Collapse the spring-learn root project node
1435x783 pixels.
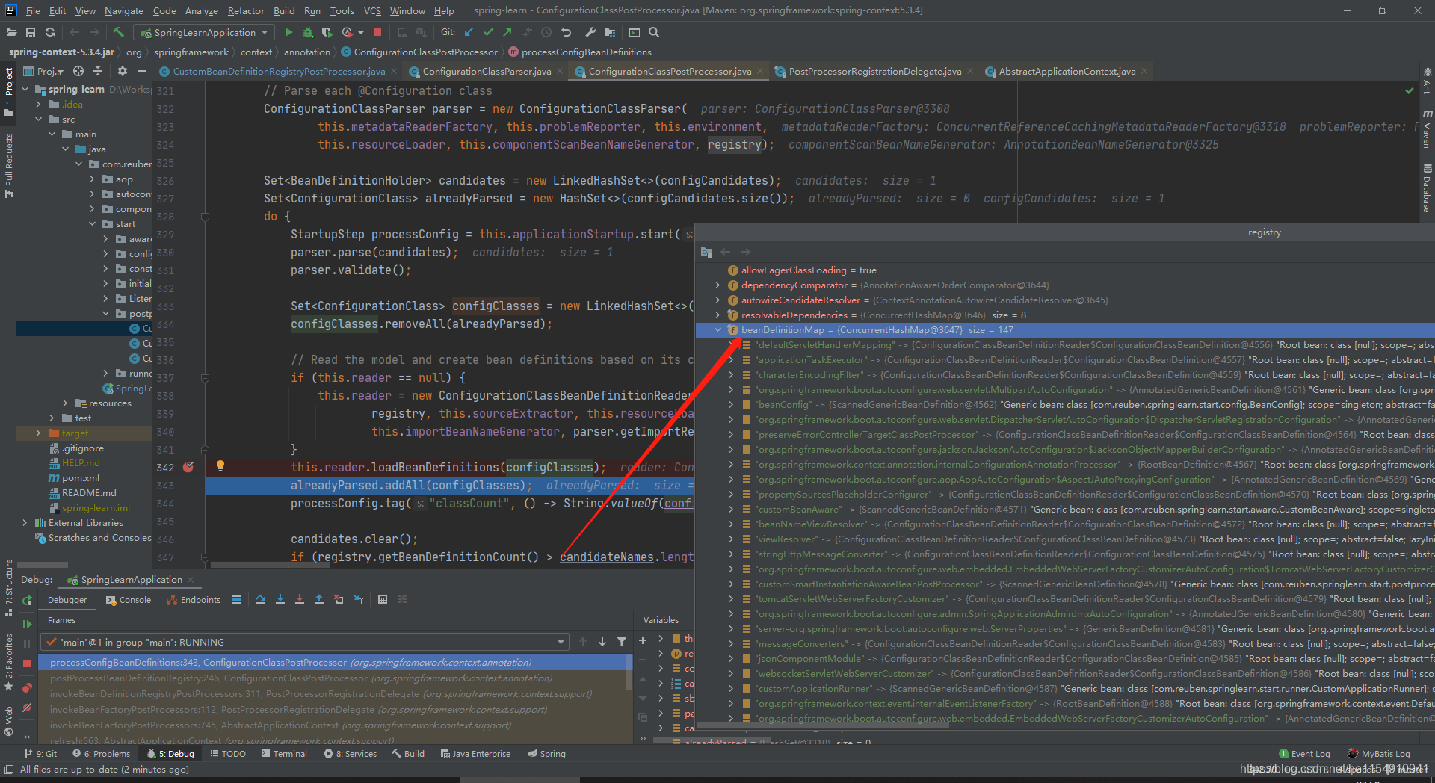25,89
